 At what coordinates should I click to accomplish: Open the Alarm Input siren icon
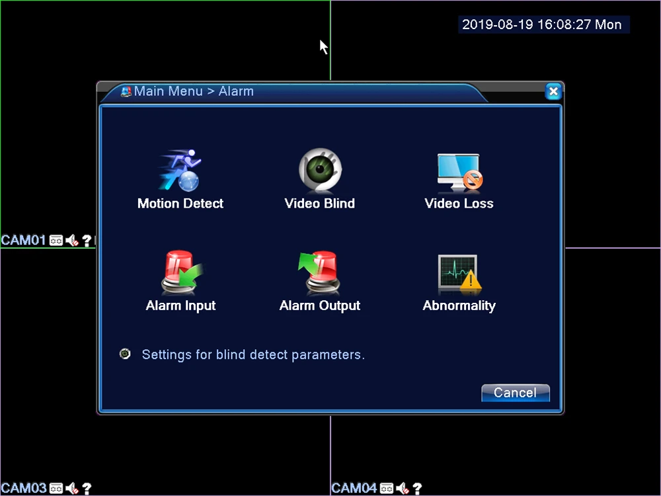181,272
